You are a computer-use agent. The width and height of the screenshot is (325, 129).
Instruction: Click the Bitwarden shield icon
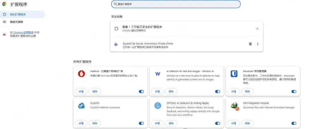click(x=234, y=74)
